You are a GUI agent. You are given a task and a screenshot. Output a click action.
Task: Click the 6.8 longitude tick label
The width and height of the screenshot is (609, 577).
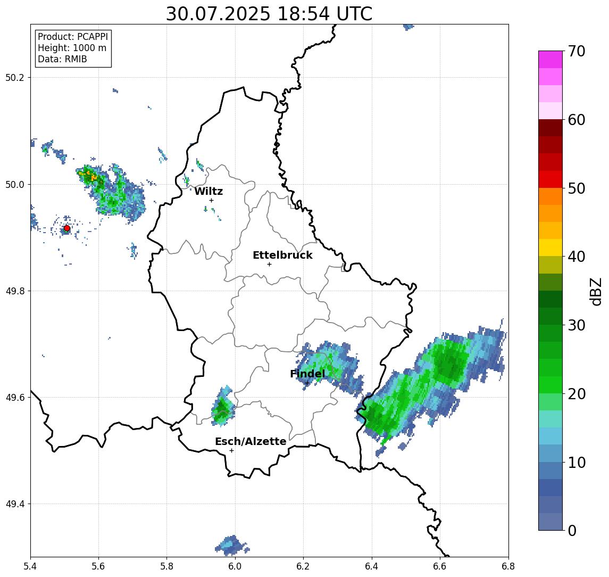pyautogui.click(x=508, y=566)
